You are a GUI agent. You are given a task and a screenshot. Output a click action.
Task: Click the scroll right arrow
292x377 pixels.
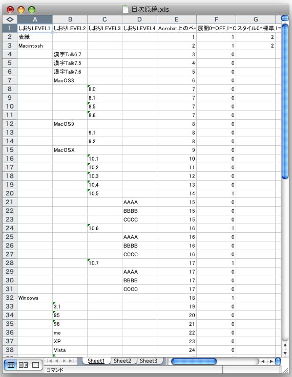coord(272,361)
